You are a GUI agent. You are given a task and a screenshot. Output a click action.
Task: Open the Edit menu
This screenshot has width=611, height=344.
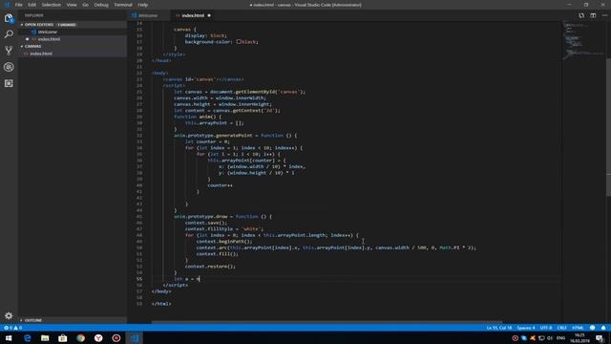click(32, 5)
